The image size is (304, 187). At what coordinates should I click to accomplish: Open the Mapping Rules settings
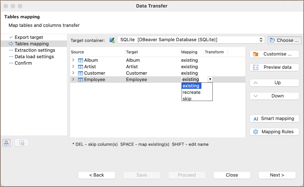pyautogui.click(x=274, y=132)
